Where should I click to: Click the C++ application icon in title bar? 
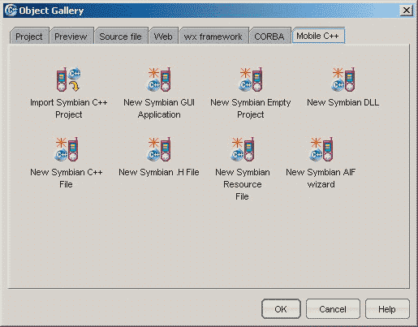(x=11, y=11)
